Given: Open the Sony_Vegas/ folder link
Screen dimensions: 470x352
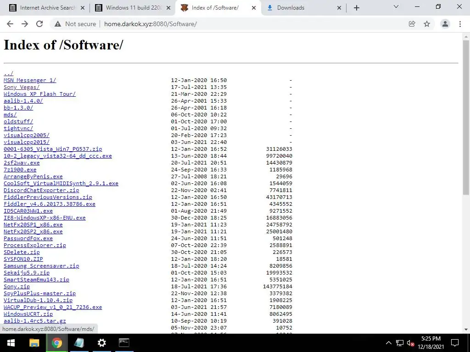Looking at the screenshot, I should tap(22, 87).
